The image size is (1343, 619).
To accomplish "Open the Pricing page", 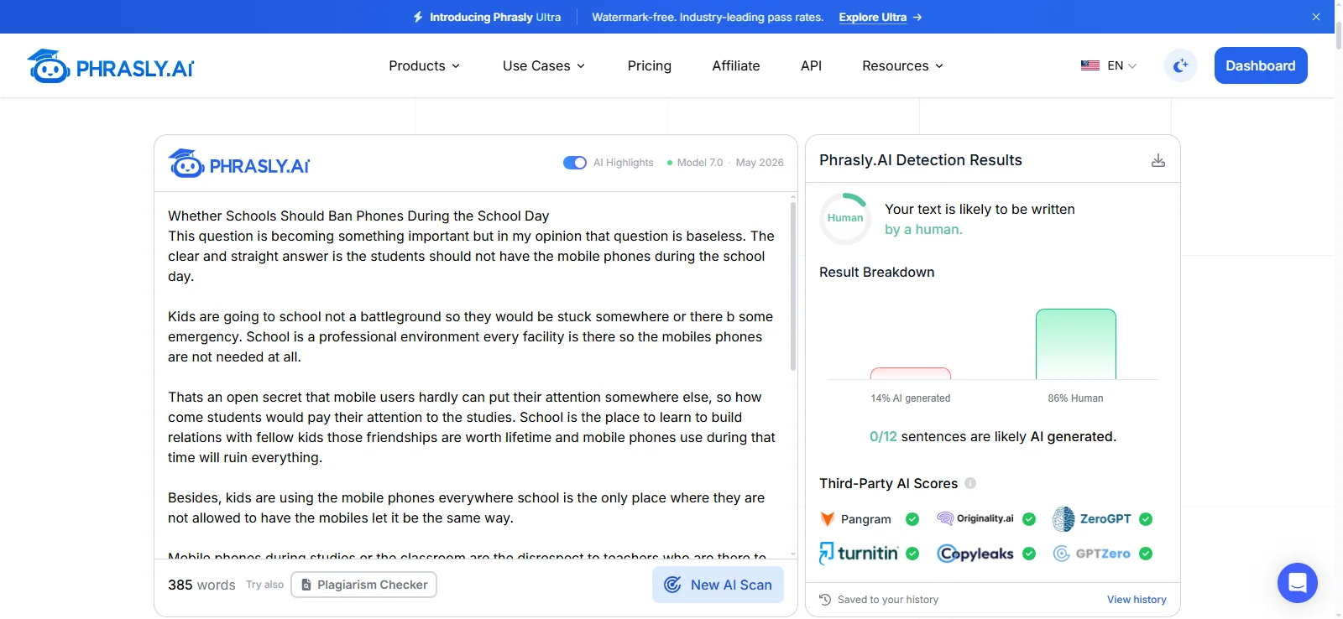I will point(650,65).
